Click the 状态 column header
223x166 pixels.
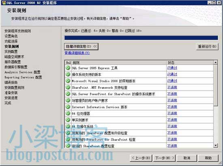(190, 63)
